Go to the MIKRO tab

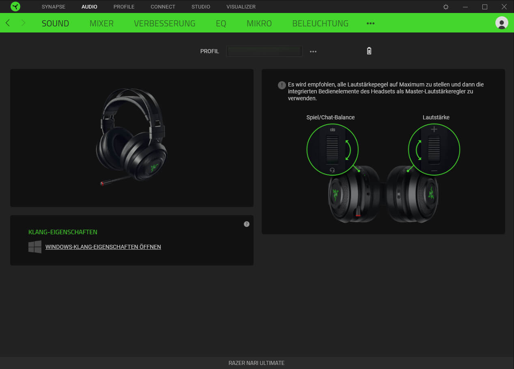(x=259, y=24)
